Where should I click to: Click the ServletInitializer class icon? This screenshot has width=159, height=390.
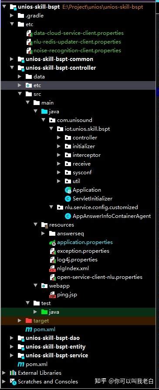68,199
